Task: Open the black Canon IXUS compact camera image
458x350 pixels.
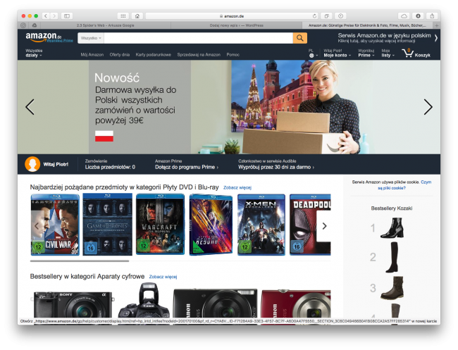Action: [216, 304]
